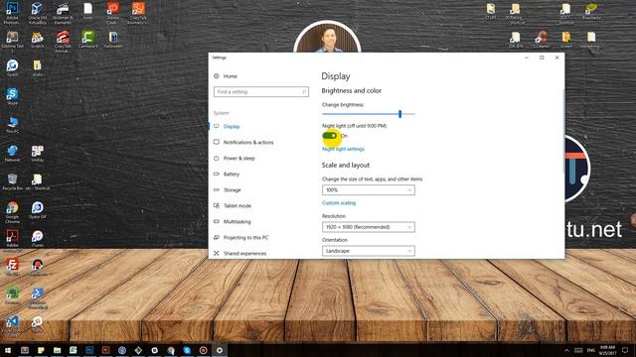The height and width of the screenshot is (357, 636).
Task: Click the brightness slider handle
Action: pyautogui.click(x=399, y=114)
